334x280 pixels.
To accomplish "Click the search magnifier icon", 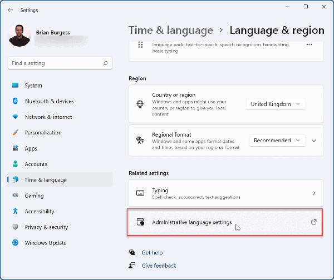I will point(105,63).
